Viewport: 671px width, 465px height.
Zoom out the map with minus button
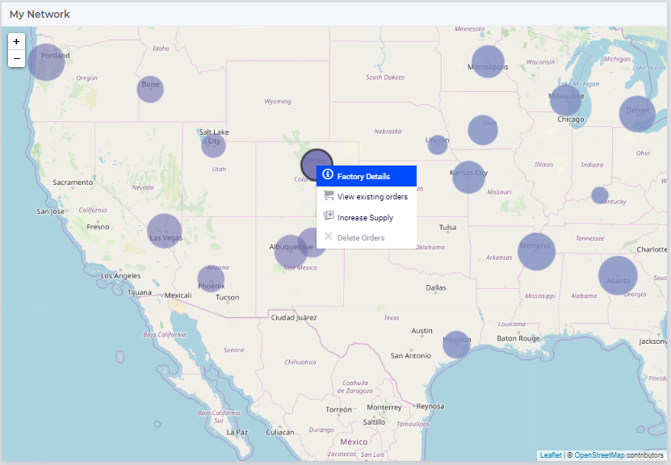pyautogui.click(x=16, y=59)
